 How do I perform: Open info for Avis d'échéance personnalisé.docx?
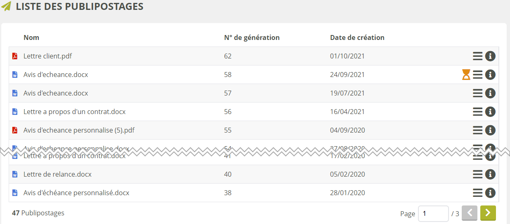tap(490, 193)
